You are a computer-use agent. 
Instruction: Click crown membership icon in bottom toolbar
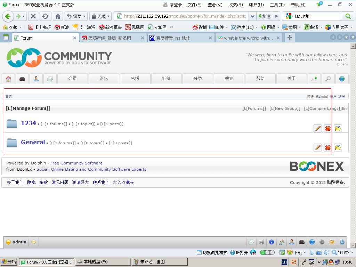332,242
